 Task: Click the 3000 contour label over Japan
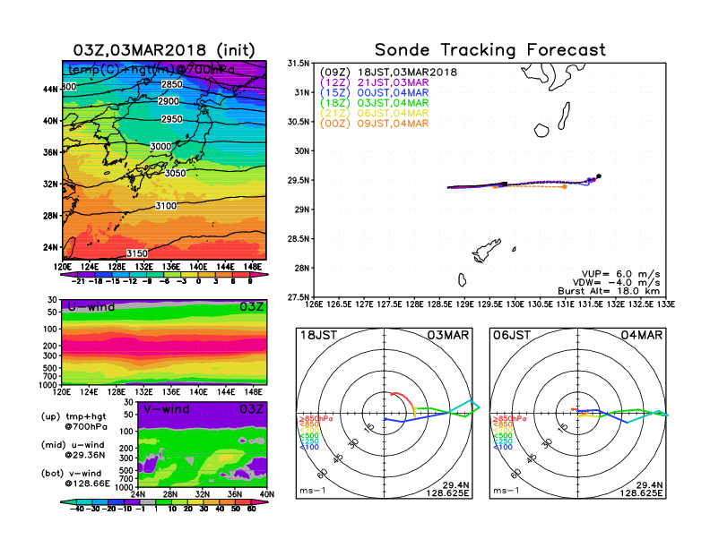[160, 147]
